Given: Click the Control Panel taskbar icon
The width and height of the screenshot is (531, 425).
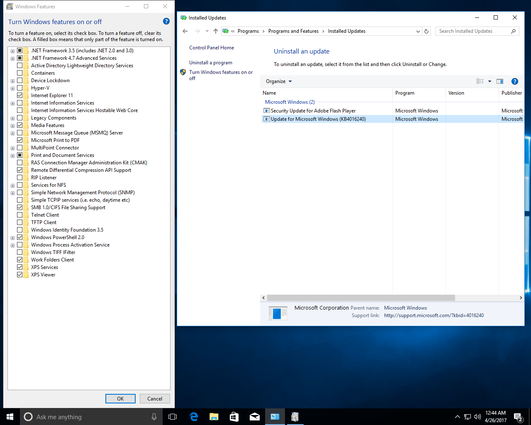Looking at the screenshot, I should [275, 417].
